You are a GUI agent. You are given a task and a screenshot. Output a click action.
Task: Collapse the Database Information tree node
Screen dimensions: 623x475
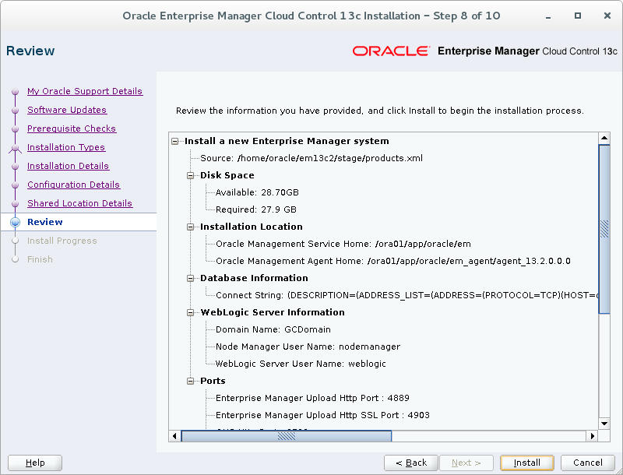pos(190,279)
